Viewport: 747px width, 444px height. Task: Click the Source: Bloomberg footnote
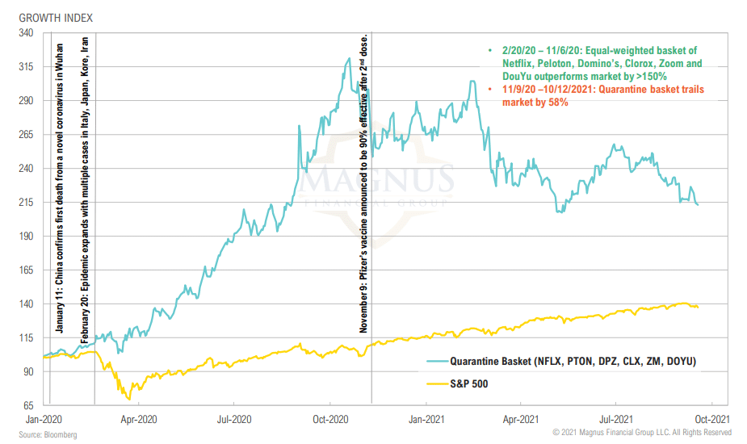48,435
